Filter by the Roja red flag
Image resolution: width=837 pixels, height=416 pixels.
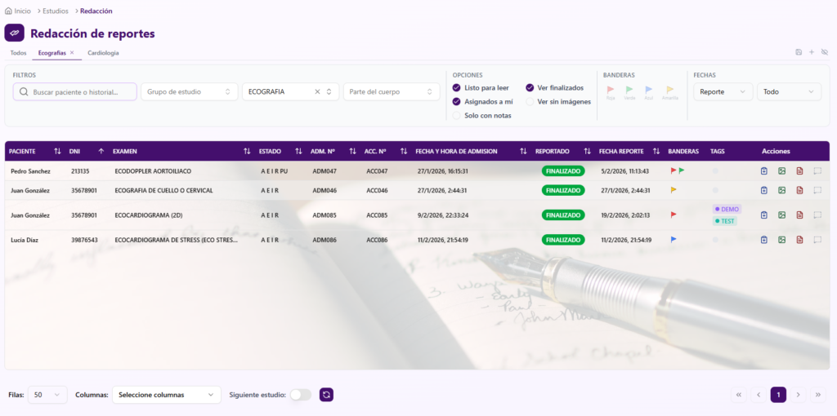pos(611,90)
